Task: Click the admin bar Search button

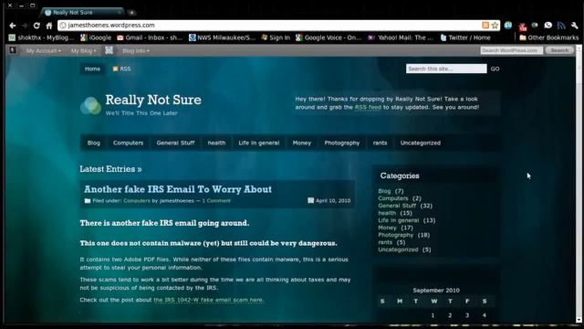Action: pyautogui.click(x=559, y=50)
